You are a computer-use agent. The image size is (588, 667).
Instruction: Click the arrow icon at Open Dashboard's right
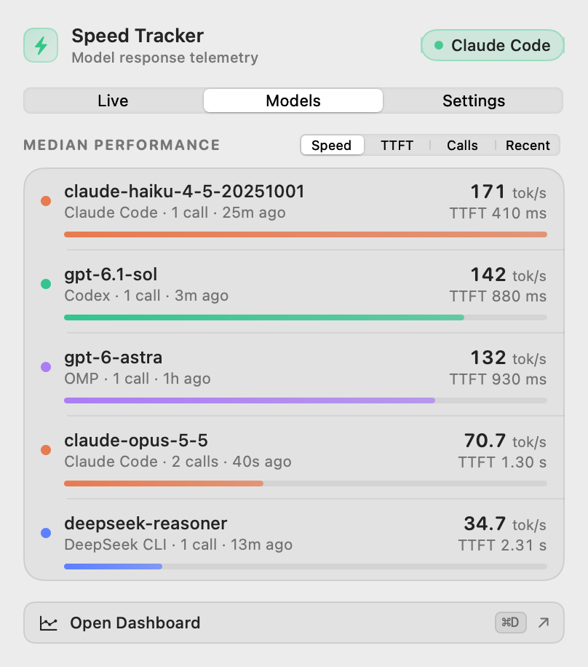(544, 623)
